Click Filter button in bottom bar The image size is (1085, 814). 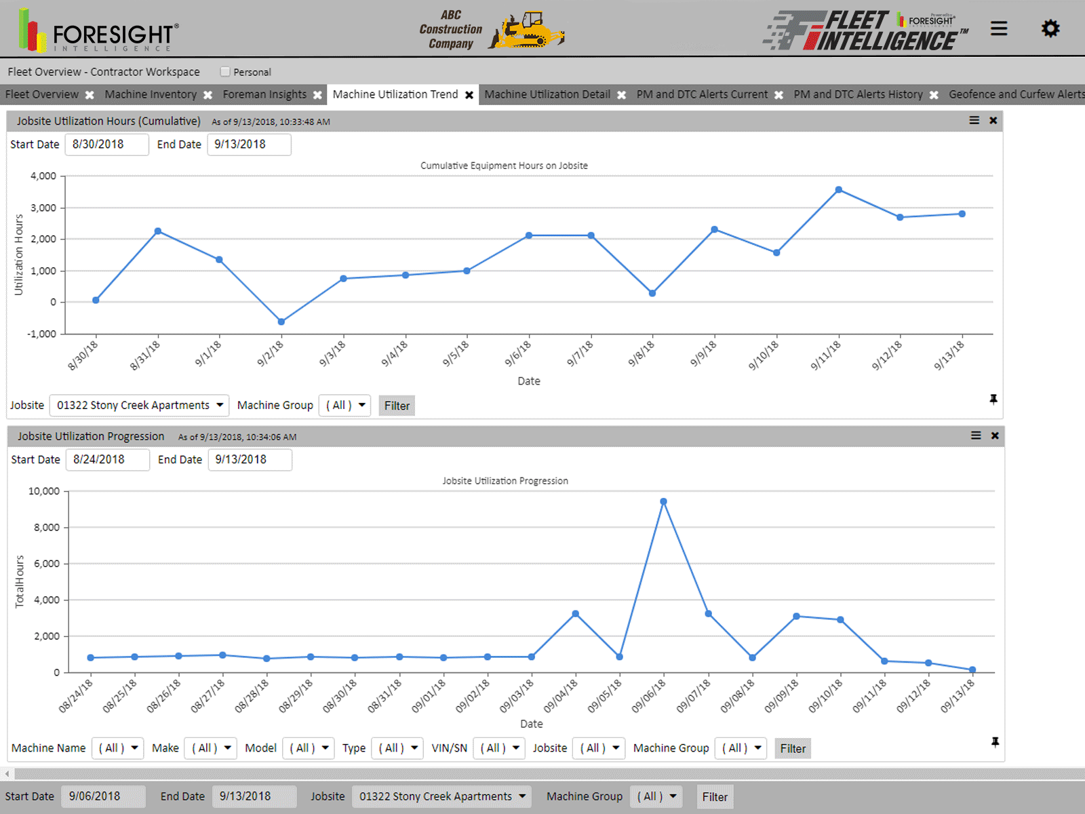click(x=715, y=797)
